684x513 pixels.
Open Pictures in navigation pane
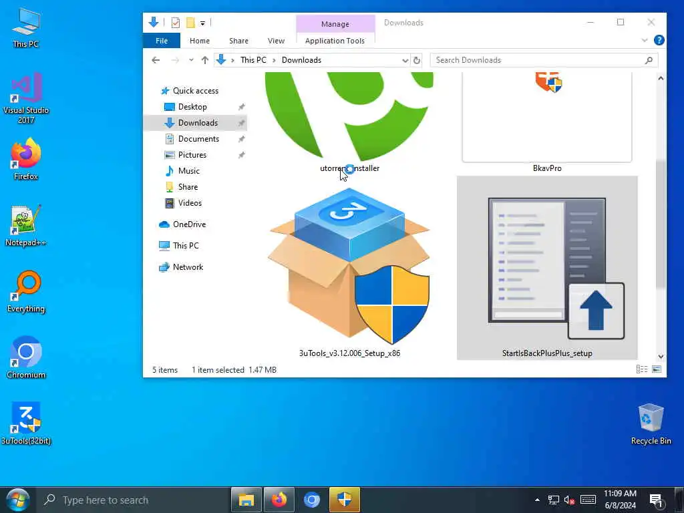click(192, 155)
